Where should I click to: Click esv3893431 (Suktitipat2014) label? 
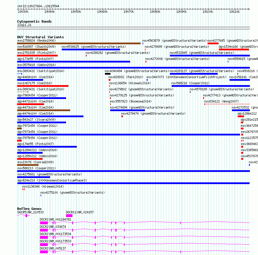pyautogui.click(x=41, y=89)
